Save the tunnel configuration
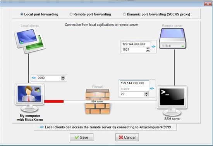213x146 pixels. [81, 137]
